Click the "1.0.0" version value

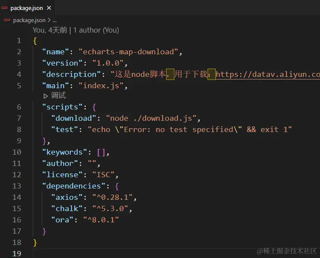tap(108, 63)
